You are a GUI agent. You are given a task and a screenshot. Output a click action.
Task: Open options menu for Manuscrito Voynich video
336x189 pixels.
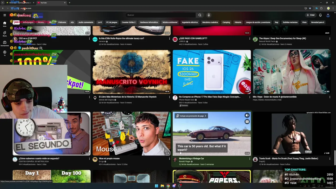(x=169, y=97)
